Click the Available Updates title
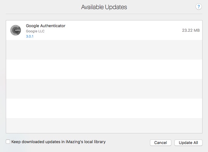The image size is (208, 152). (104, 7)
